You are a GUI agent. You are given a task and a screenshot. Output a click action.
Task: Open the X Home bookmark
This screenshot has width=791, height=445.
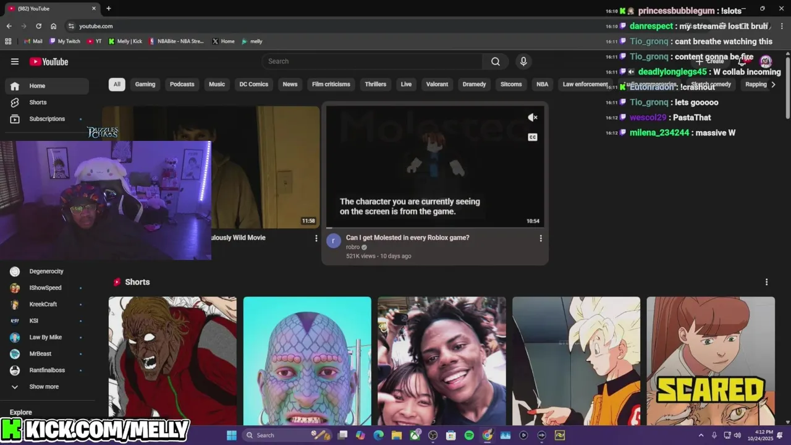click(x=223, y=41)
